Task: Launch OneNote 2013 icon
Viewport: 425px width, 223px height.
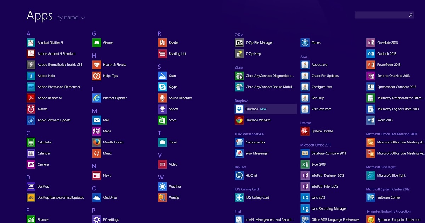Action: click(371, 43)
